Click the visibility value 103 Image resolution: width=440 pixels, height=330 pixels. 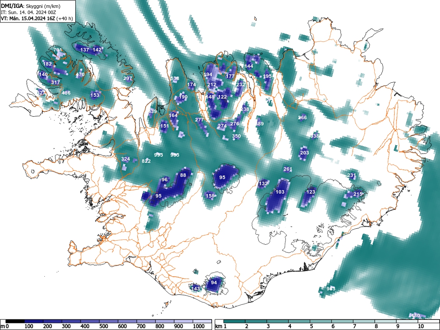point(280,192)
